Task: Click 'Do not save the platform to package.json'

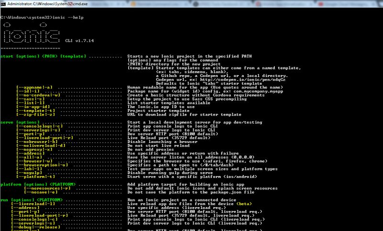Action: click(x=191, y=192)
